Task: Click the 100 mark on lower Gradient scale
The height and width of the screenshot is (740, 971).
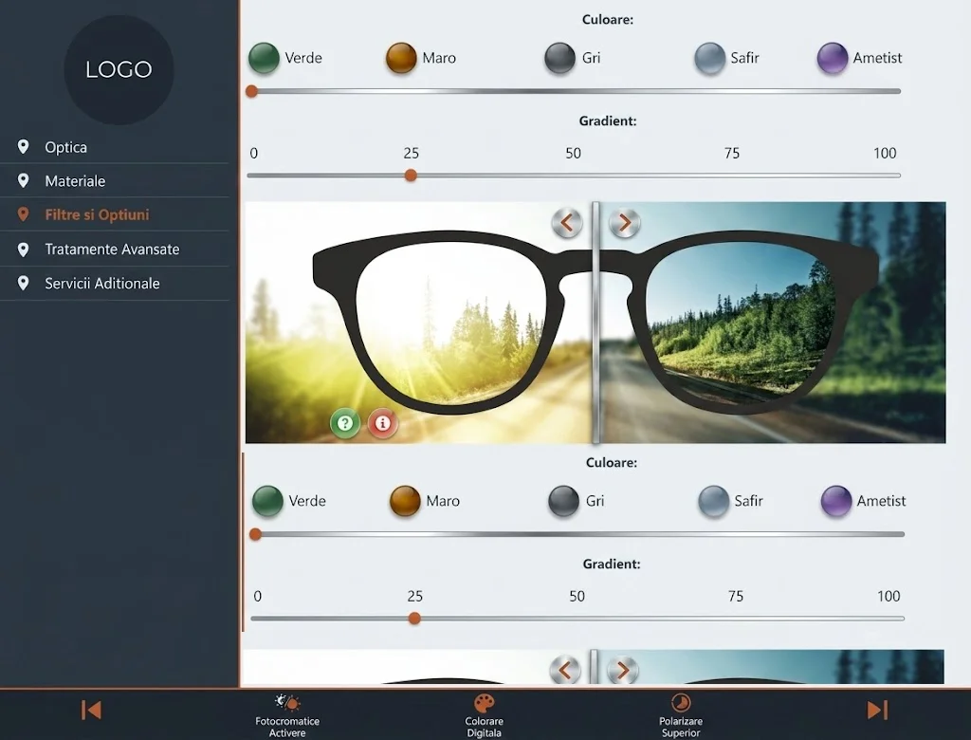Action: pos(889,596)
